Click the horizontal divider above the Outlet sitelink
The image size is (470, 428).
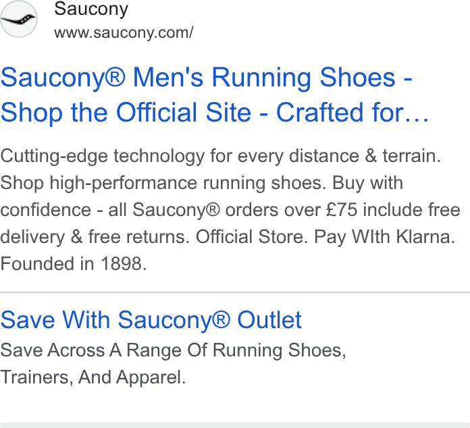click(x=235, y=292)
